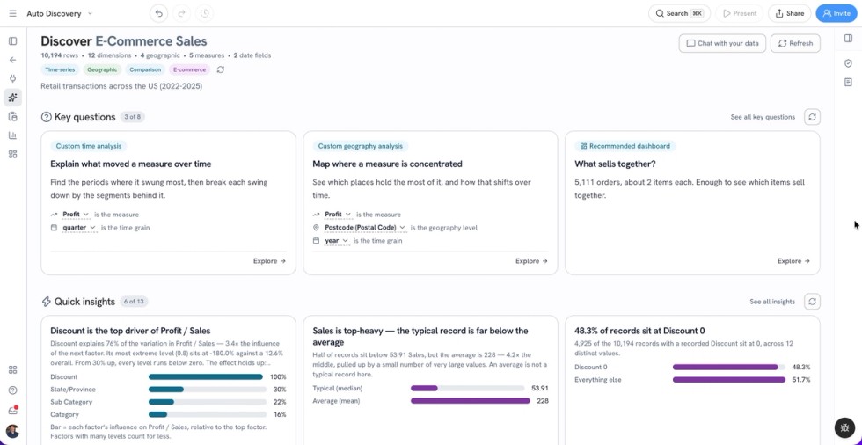Click Map where a measure is concentrated heading

pyautogui.click(x=388, y=164)
